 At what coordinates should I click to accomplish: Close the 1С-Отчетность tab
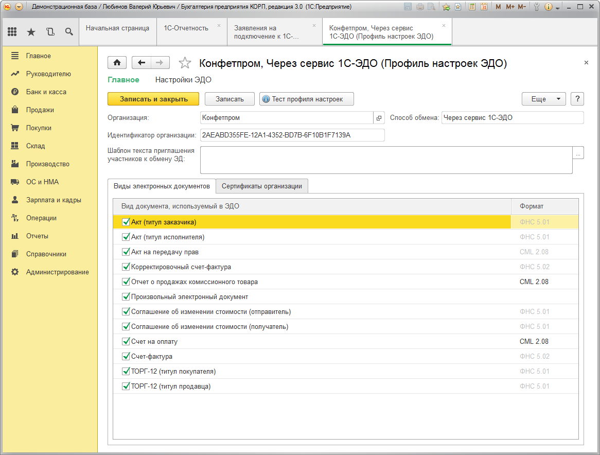point(219,26)
